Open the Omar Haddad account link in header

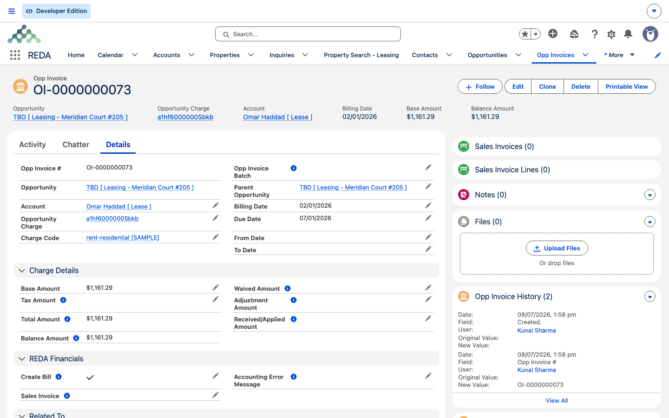[277, 117]
